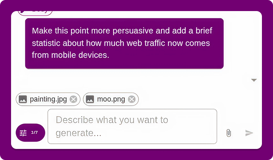
Task: Open settings via the sliders icon
Action: pyautogui.click(x=23, y=133)
